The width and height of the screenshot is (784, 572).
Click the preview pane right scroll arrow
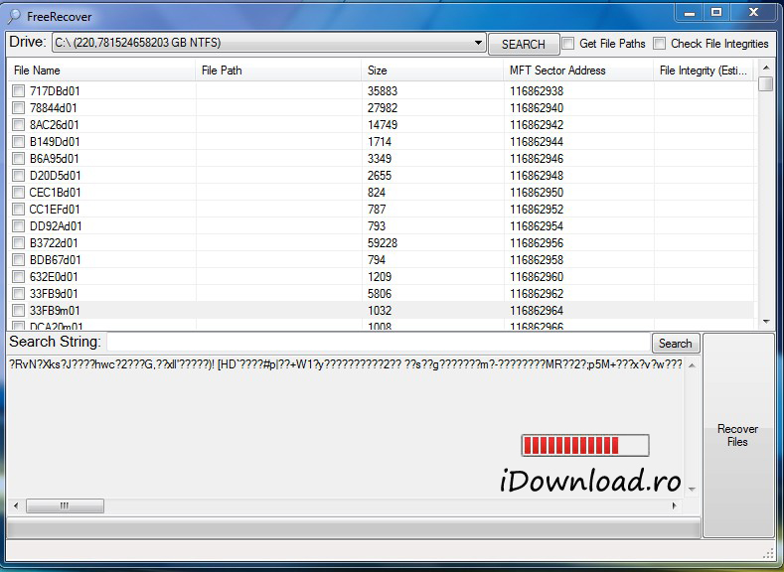point(676,506)
